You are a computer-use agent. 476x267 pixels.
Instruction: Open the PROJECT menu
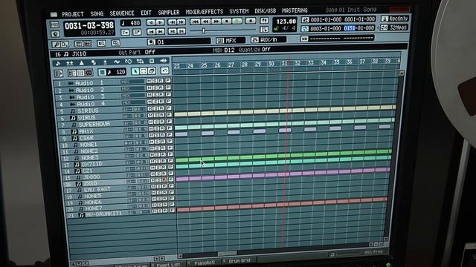point(73,14)
